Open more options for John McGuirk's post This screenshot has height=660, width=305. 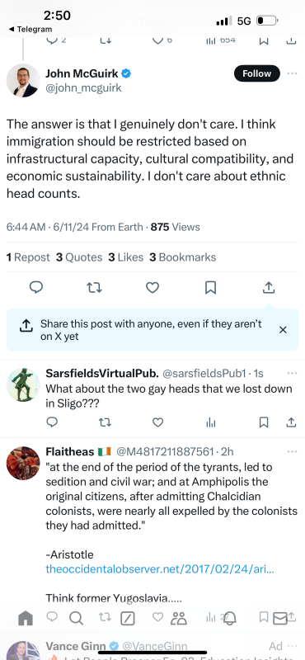(x=292, y=73)
